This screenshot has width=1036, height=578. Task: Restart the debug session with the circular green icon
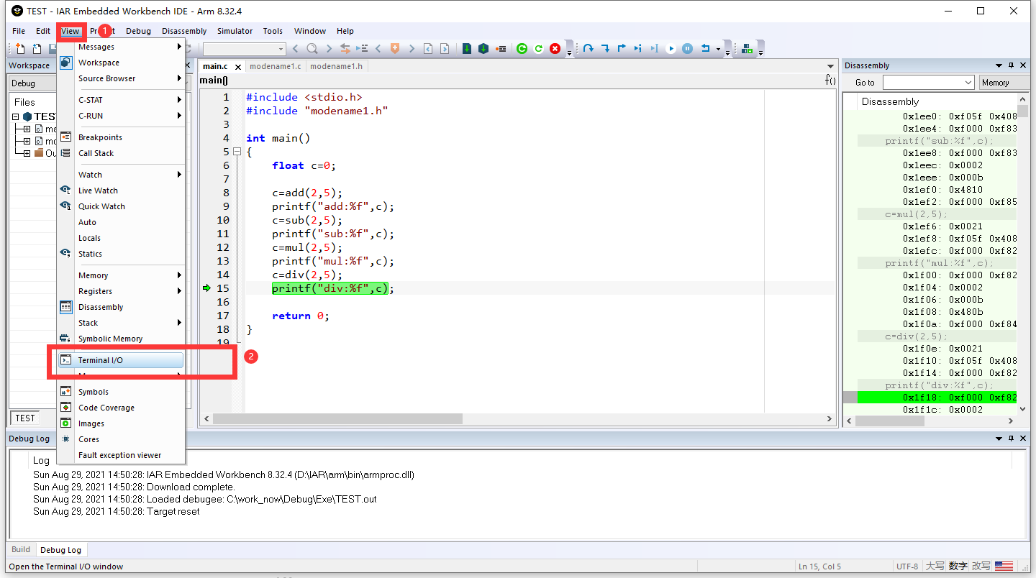[522, 49]
